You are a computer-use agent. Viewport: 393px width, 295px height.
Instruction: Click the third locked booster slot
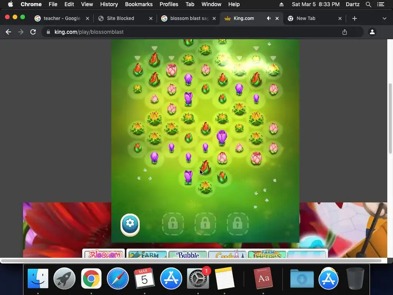(x=237, y=224)
